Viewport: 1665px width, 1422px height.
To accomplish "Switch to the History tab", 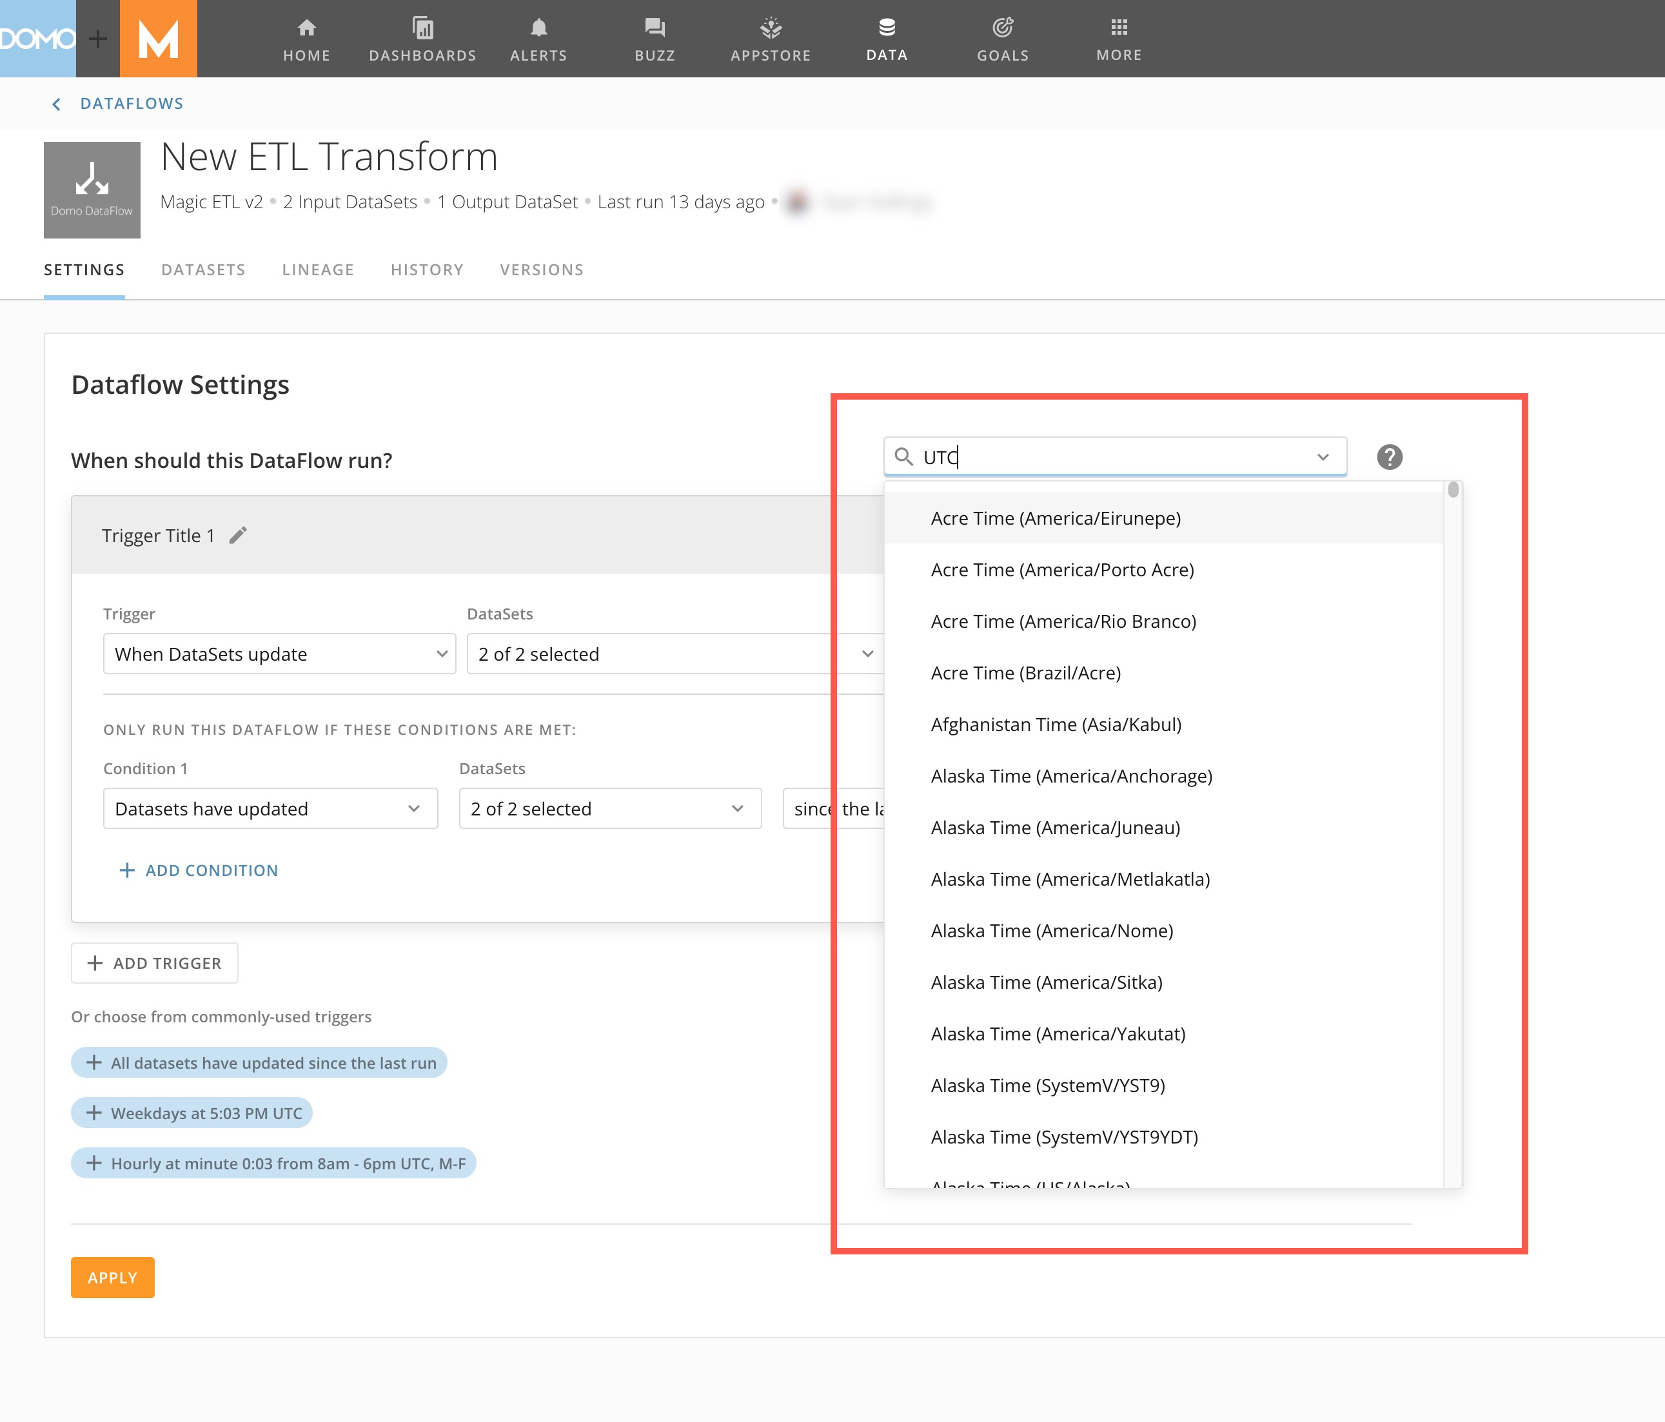I will pyautogui.click(x=427, y=270).
